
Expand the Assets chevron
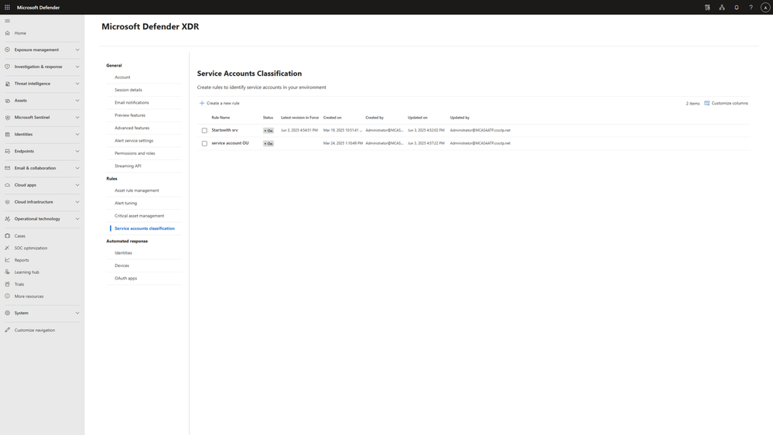click(77, 101)
